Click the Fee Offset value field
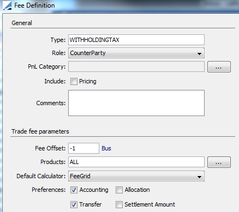239x212 pixels. [83, 148]
